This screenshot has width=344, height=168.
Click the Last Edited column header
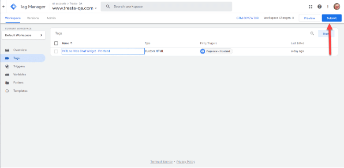tap(298, 43)
